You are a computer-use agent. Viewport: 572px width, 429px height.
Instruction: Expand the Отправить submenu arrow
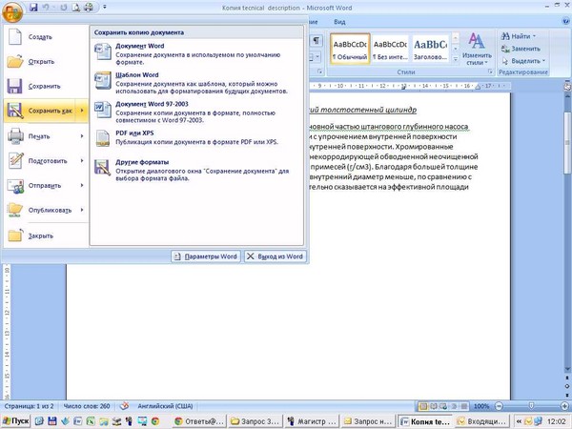coord(82,186)
